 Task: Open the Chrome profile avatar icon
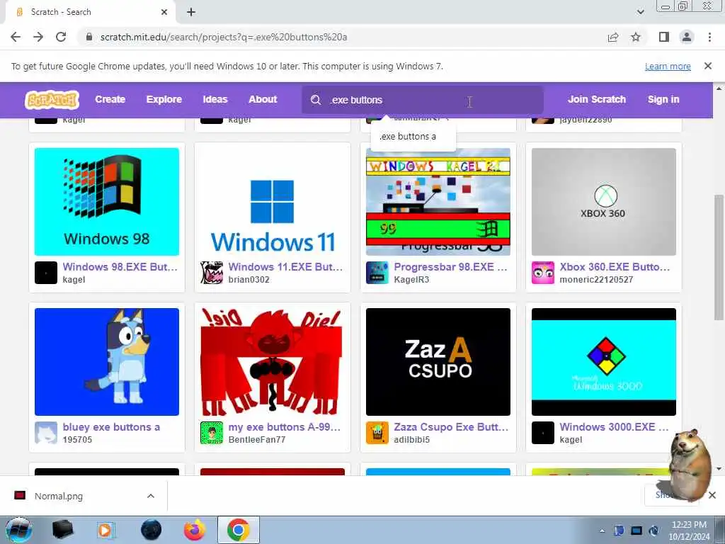[x=687, y=37]
